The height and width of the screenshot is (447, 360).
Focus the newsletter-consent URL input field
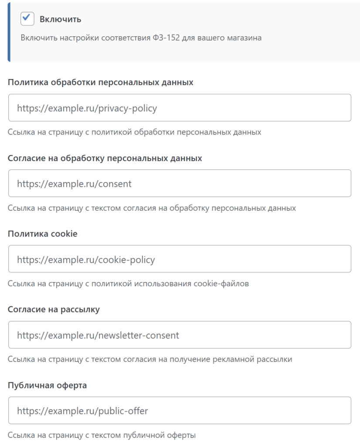pos(180,335)
